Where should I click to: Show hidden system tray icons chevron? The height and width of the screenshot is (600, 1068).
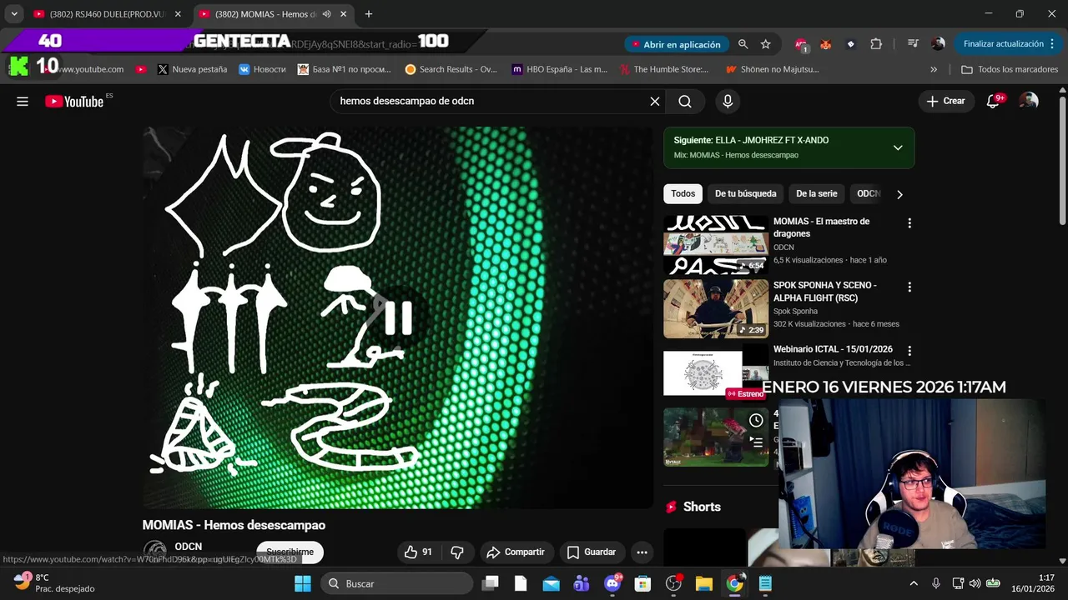click(x=914, y=583)
